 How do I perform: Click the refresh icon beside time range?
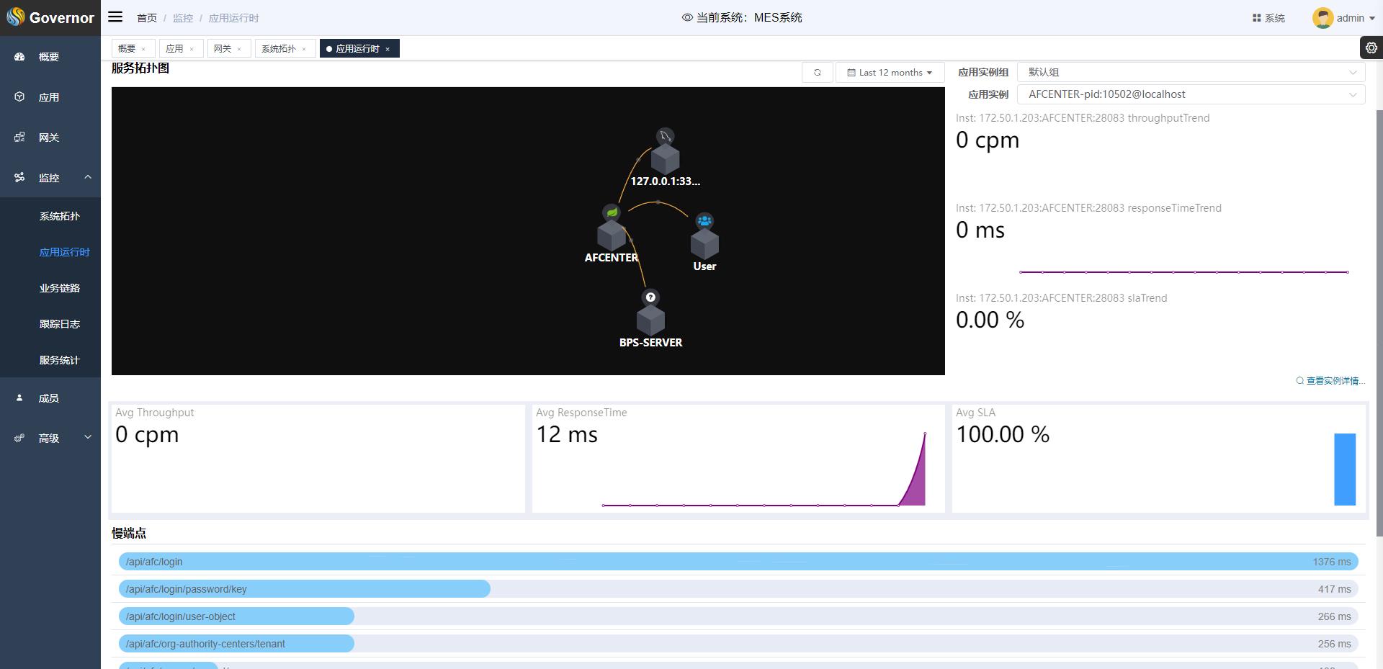tap(817, 72)
